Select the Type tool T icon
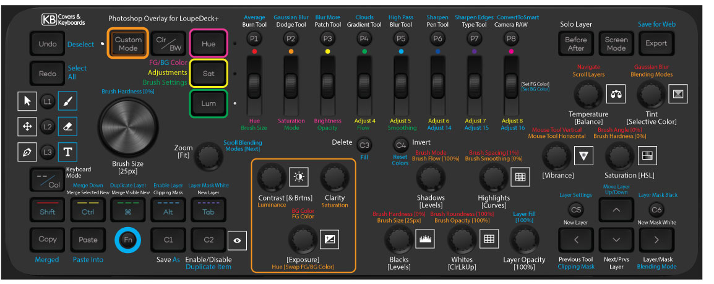This screenshot has width=714, height=284. [68, 152]
